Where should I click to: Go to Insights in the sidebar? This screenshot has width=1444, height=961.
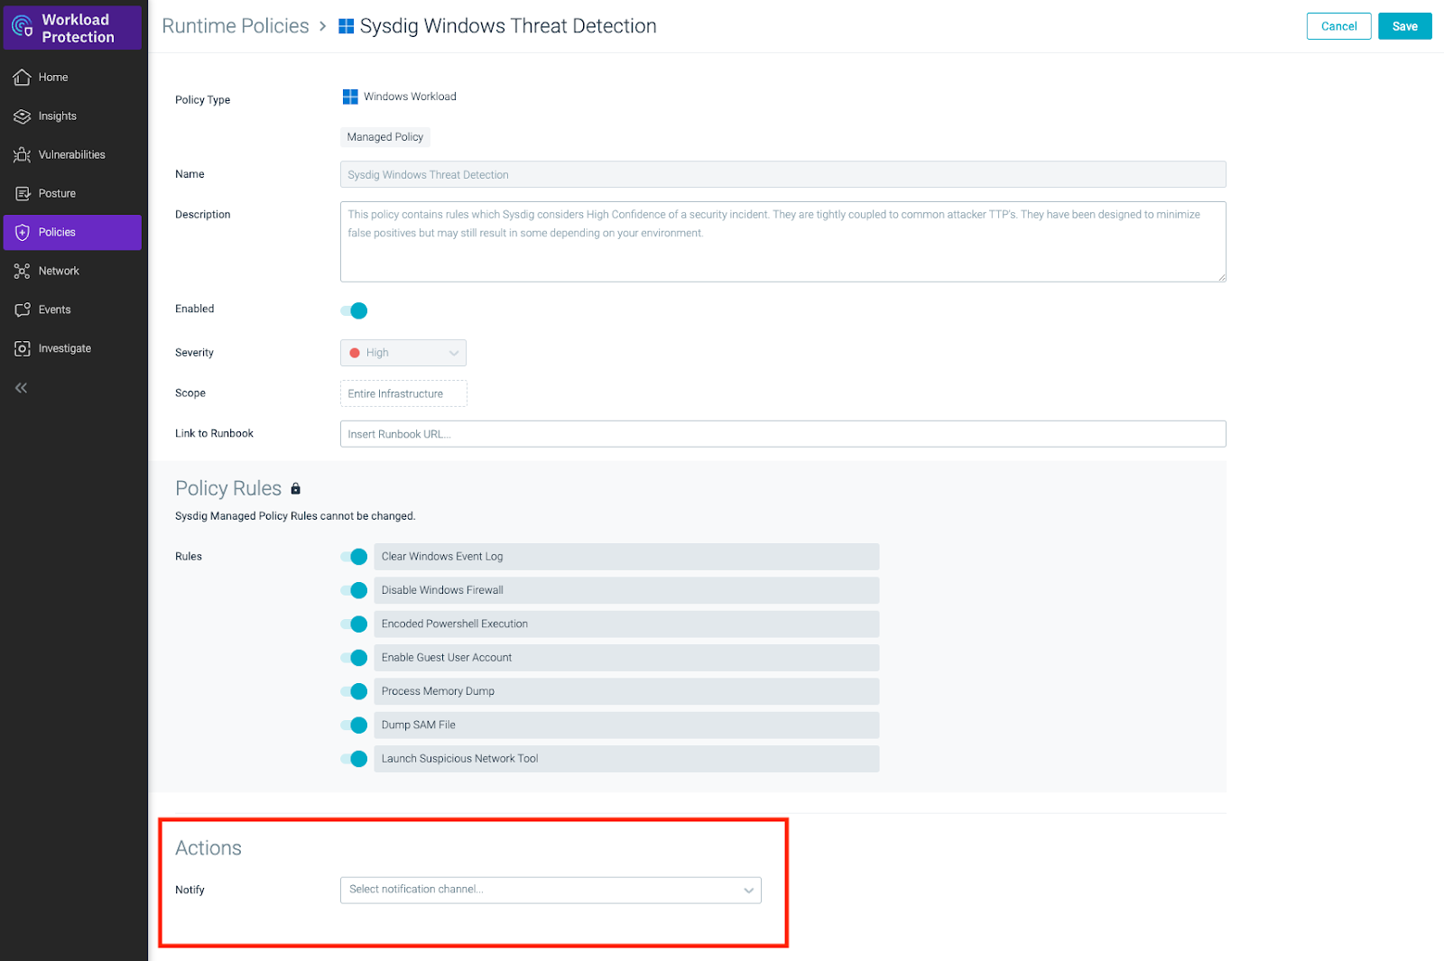(72, 116)
